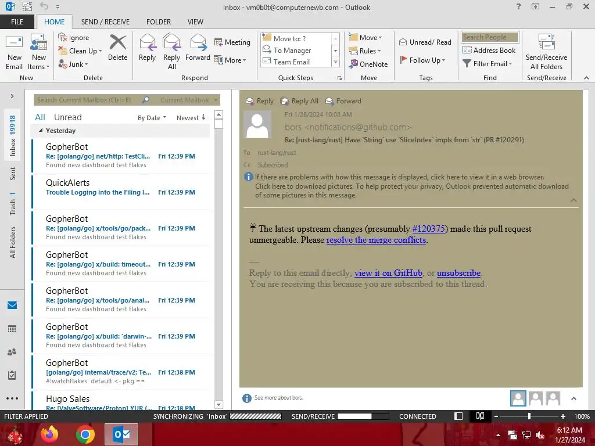The image size is (595, 446).
Task: Select the GopherBot net/http: TestCli email
Action: (121, 156)
